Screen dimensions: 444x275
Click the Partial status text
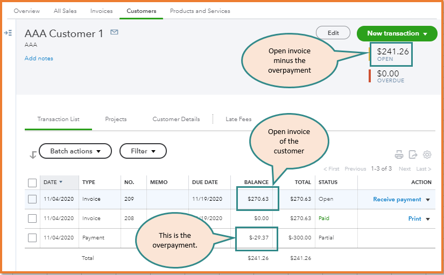pos(326,238)
